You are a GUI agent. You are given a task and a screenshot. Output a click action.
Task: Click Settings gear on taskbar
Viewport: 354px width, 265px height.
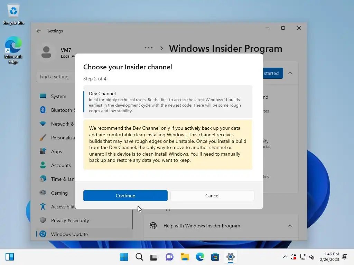tap(230, 257)
